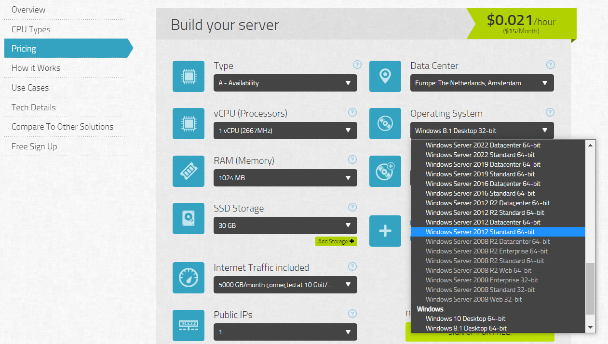Open help tooltip for Data Center
Viewport: 608px width, 344px height.
point(551,65)
